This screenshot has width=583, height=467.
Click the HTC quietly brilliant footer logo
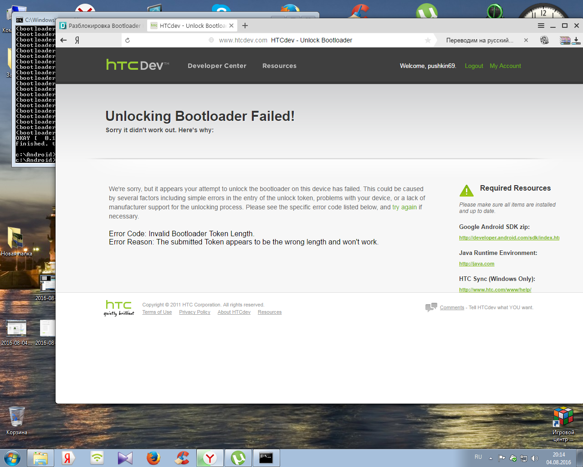click(119, 308)
